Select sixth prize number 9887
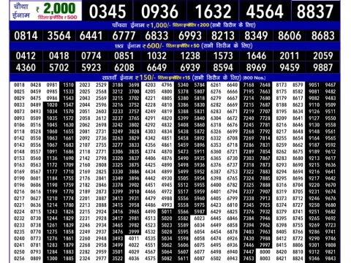The image size is (351, 263). (x=323, y=67)
